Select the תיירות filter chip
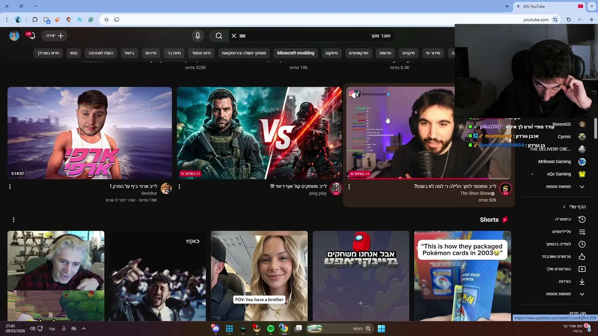The height and width of the screenshot is (336, 598). click(x=150, y=53)
